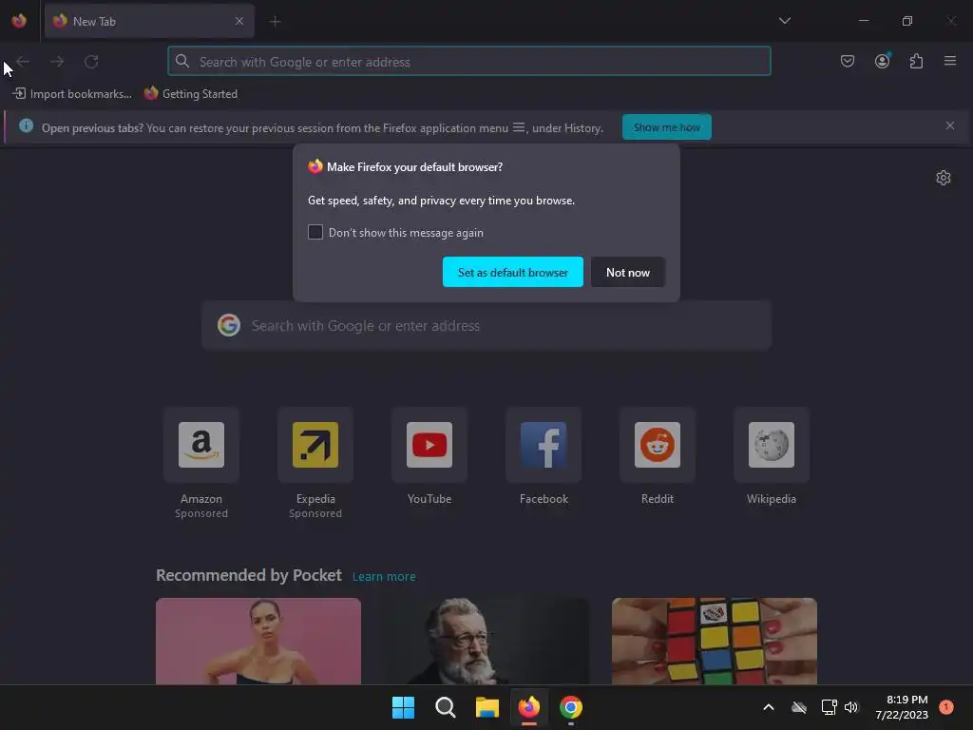Click the info icon in notification bar
The height and width of the screenshot is (730, 973).
[26, 125]
